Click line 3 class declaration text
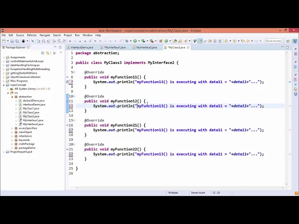The image size is (299, 224). coord(127,63)
